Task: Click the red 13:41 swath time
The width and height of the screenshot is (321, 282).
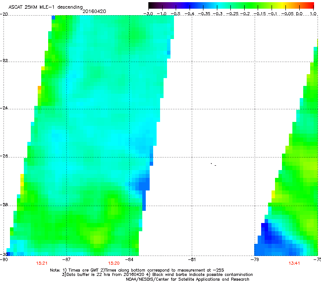Action: click(294, 263)
